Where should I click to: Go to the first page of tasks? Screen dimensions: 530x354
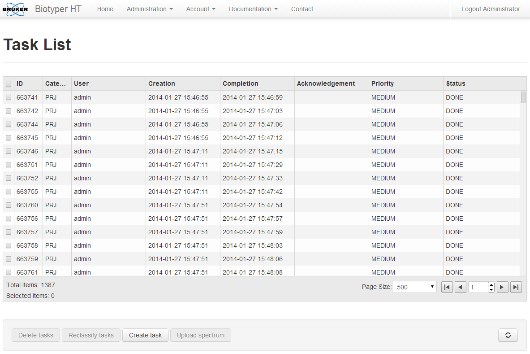point(447,287)
